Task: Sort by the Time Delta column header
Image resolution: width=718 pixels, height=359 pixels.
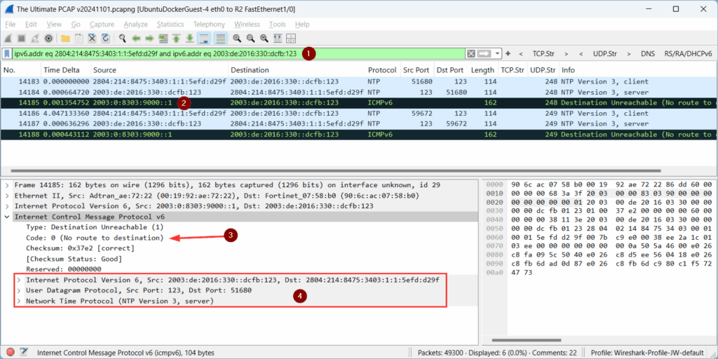Action: 62,70
